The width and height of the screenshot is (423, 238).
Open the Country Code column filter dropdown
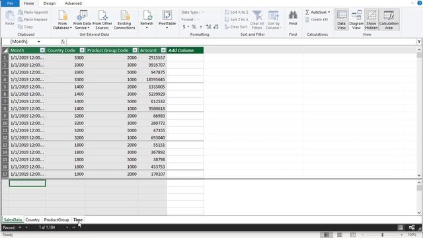82,50
